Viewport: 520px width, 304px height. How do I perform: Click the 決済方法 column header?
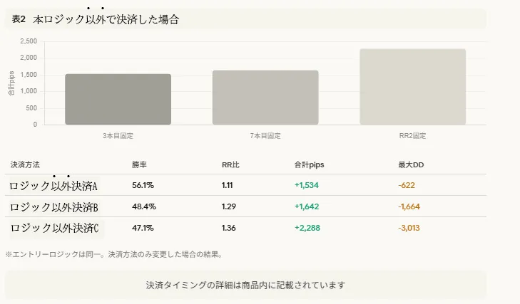click(x=25, y=164)
